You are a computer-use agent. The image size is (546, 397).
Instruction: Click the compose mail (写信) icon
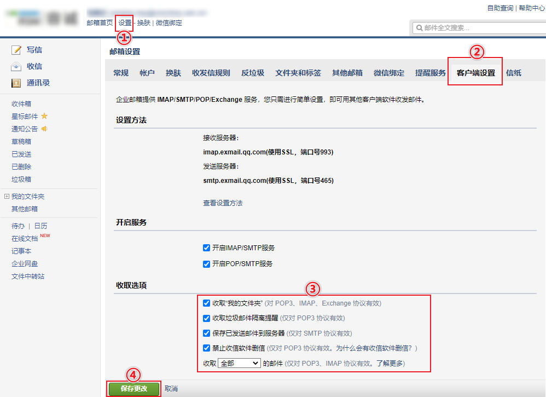(x=17, y=50)
